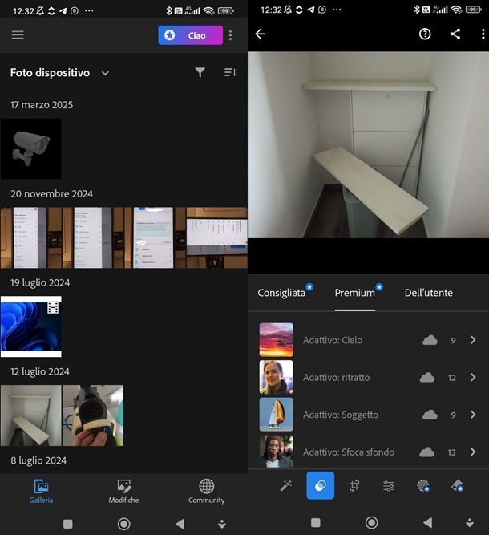Viewport: 489px width, 535px height.
Task: Go back with the editor back arrow
Action: tap(261, 34)
